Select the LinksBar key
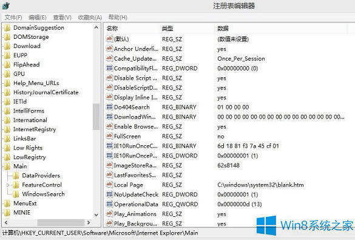Viewport: 355px width, 240px height. tap(25, 139)
